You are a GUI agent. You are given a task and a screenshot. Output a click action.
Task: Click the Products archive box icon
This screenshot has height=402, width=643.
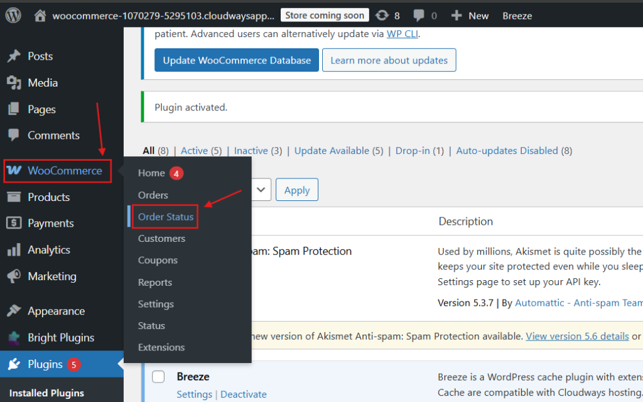pyautogui.click(x=14, y=197)
